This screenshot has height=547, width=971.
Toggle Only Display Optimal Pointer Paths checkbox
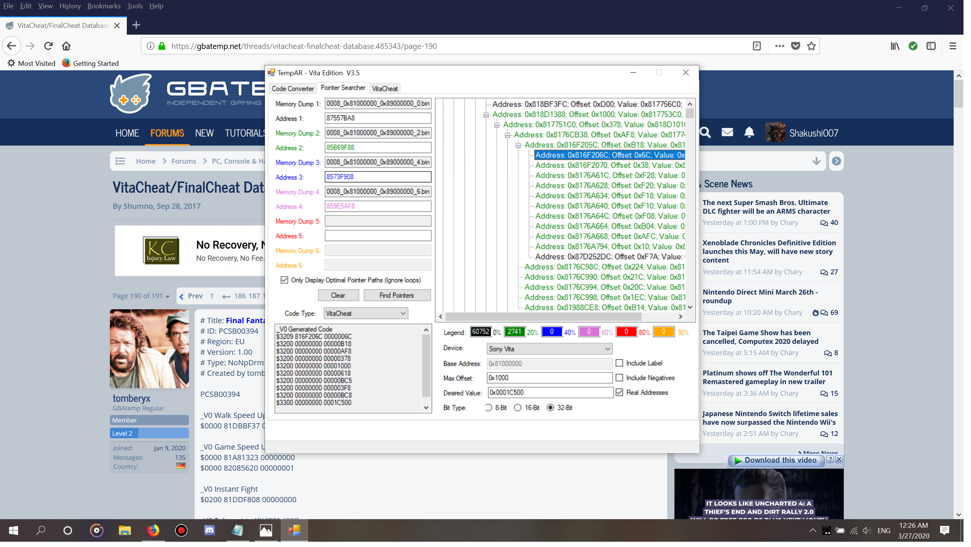coord(285,280)
